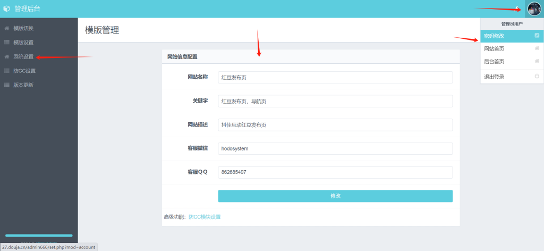Viewport: 544px width, 251px height.
Task: Click the list icon beside 模版设置
Action: click(x=6, y=43)
